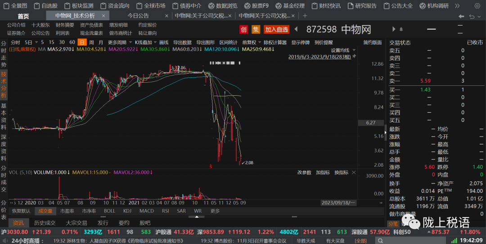Image resolution: width=486 pixels, height=244 pixels.
Task: Select the 60 minute period
Action: [72, 42]
